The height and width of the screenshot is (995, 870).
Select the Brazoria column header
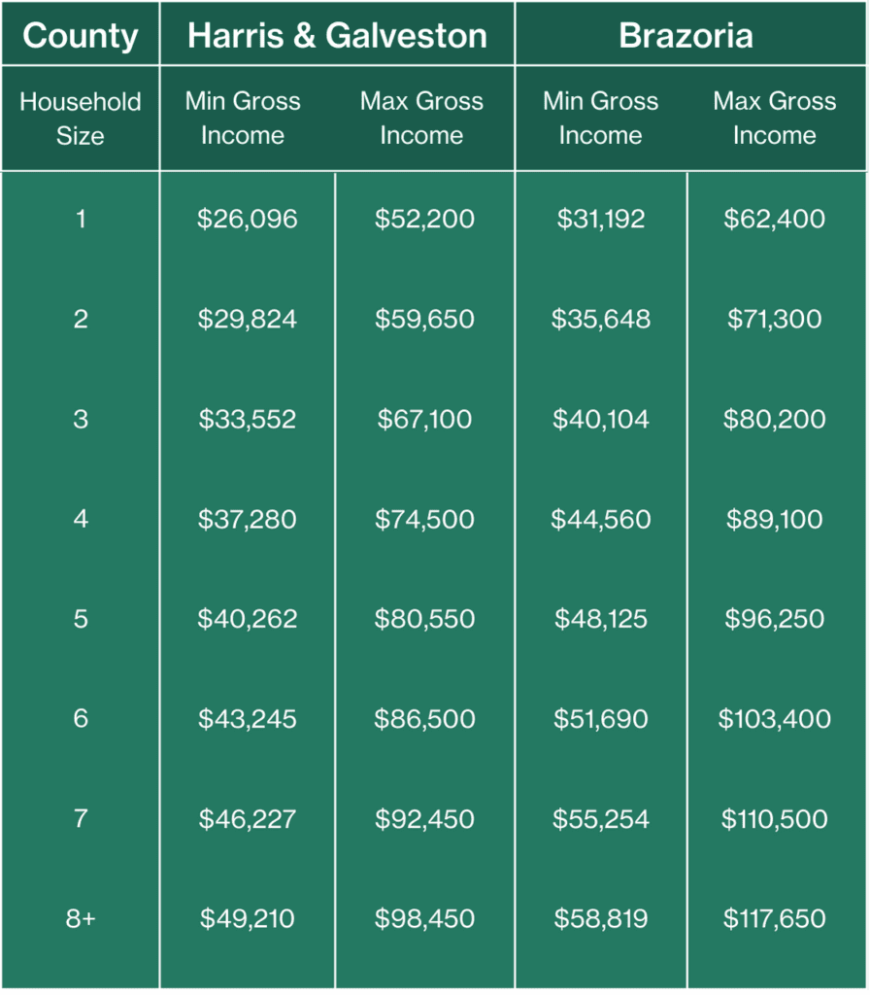click(x=686, y=36)
